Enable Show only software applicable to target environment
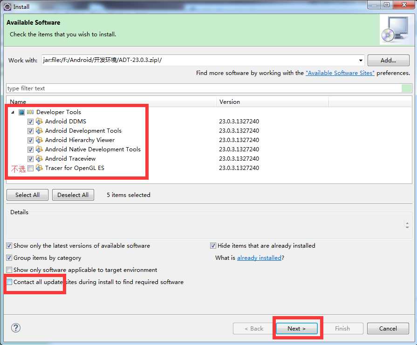 point(9,270)
